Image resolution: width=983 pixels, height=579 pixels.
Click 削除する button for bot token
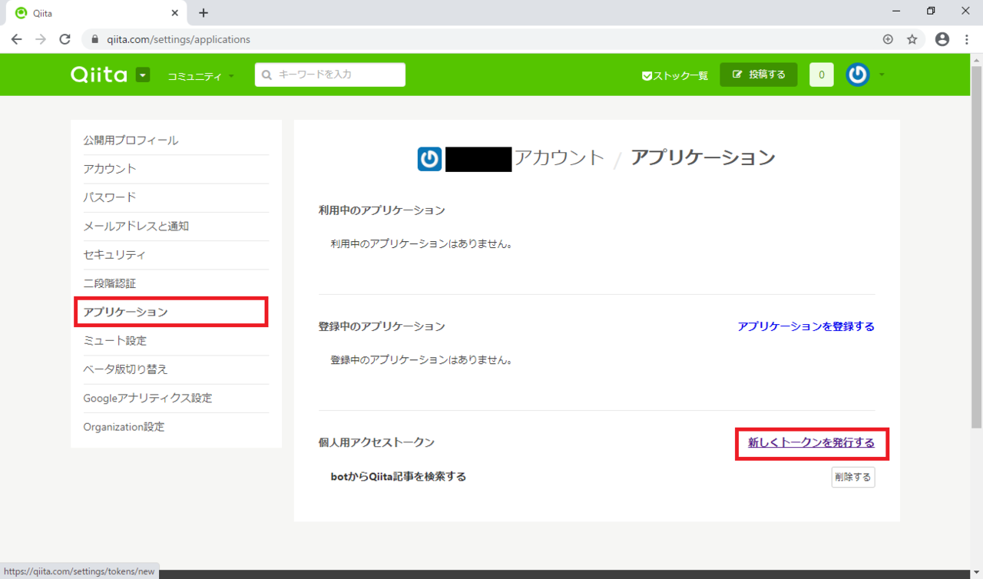pyautogui.click(x=852, y=477)
